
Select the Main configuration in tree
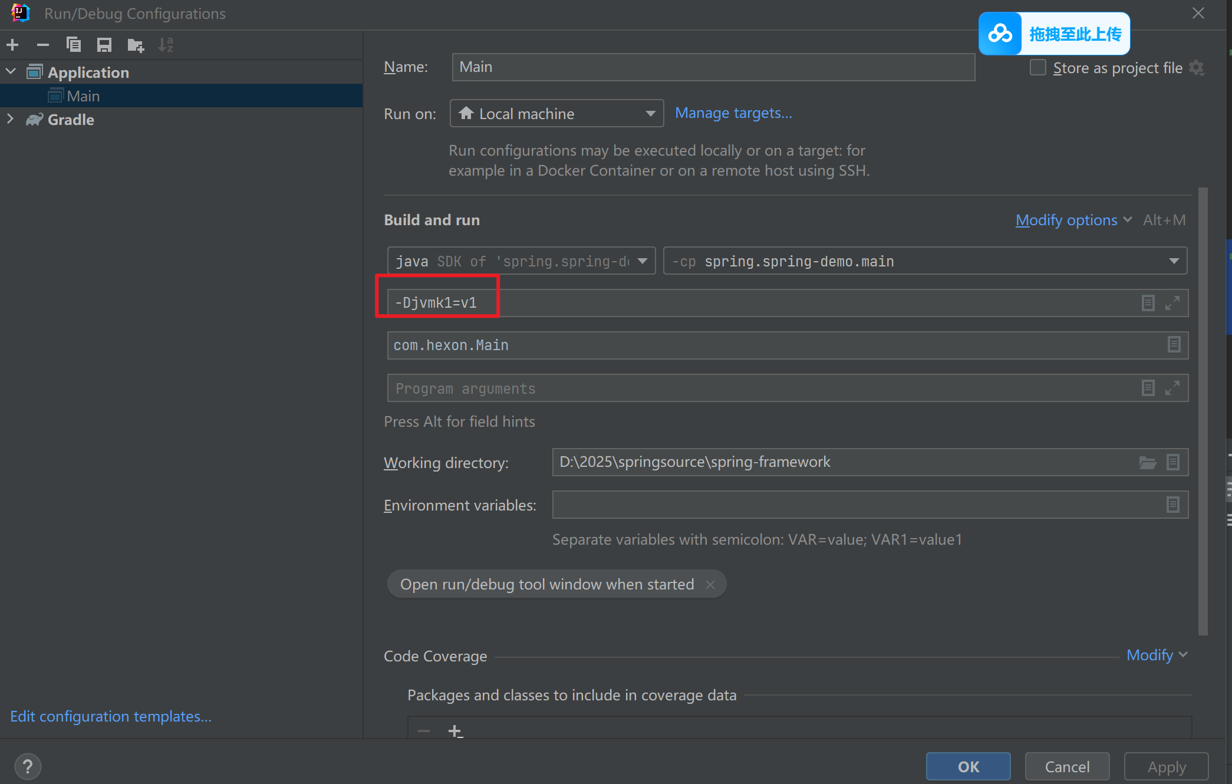tap(83, 96)
